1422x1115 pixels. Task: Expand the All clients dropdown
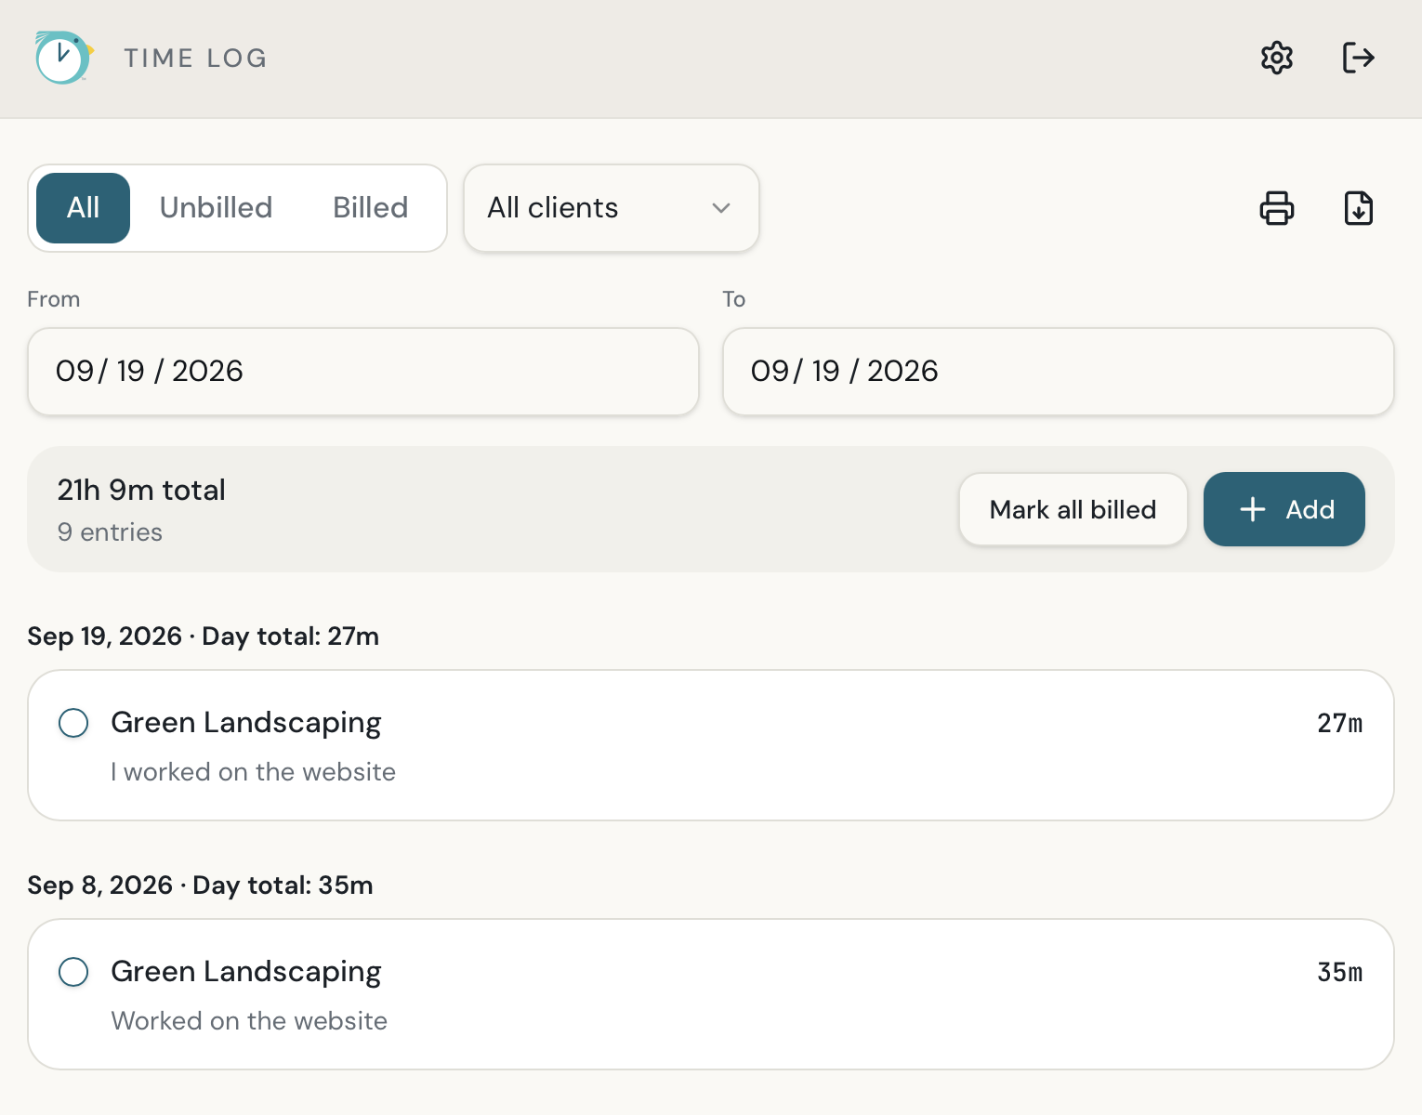click(x=612, y=208)
